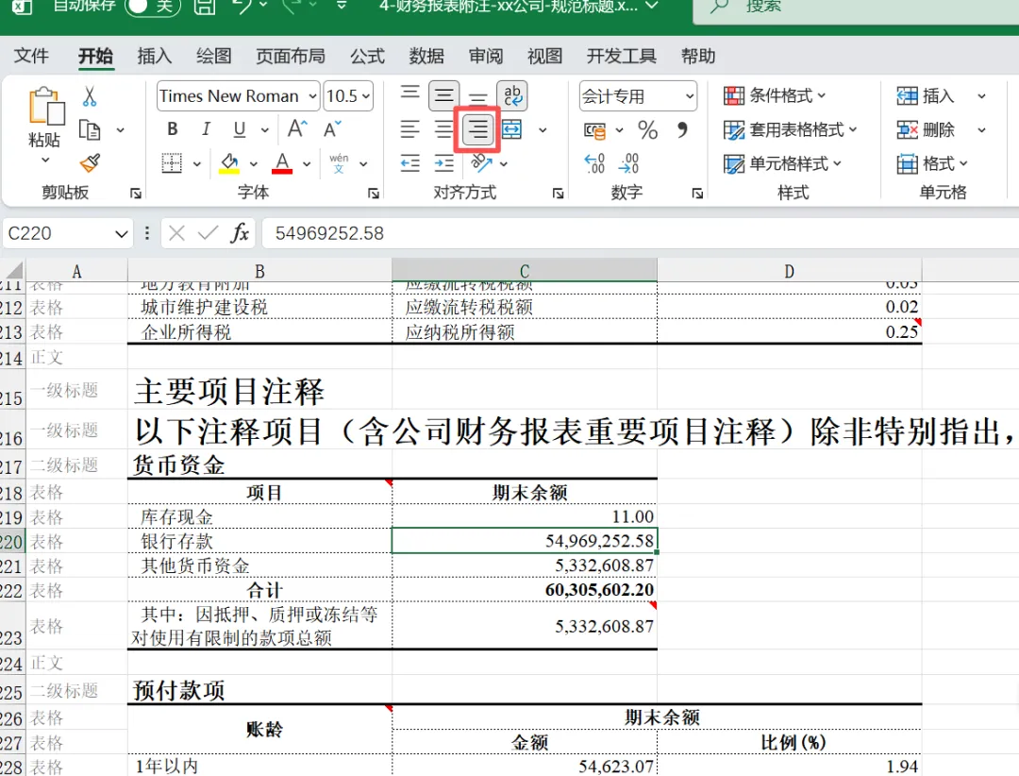Viewport: 1019px width, 776px height.
Task: Click the 格式 cells button
Action: [932, 163]
